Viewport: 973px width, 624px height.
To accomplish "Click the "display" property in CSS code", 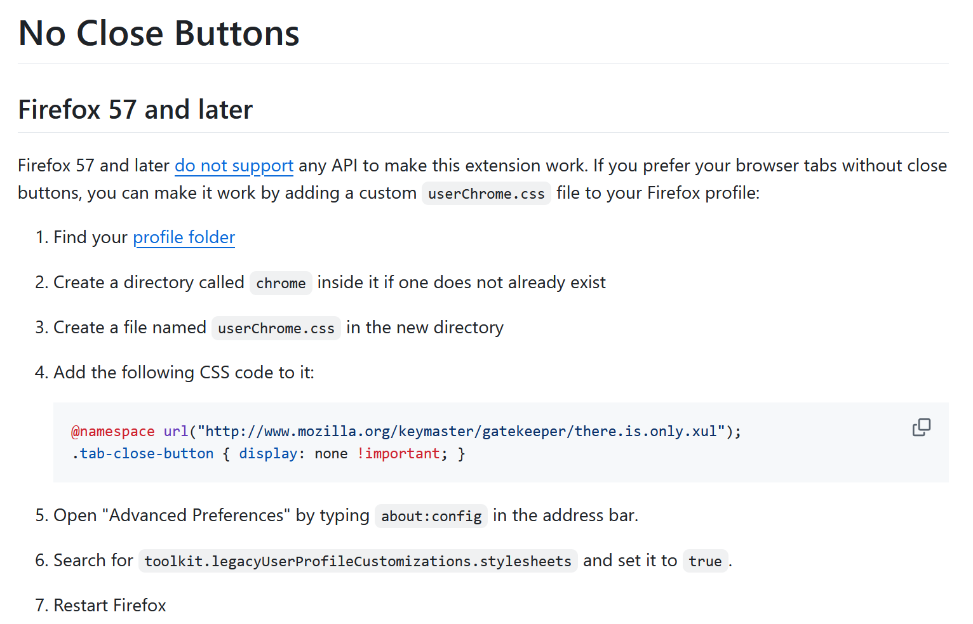I will [268, 454].
